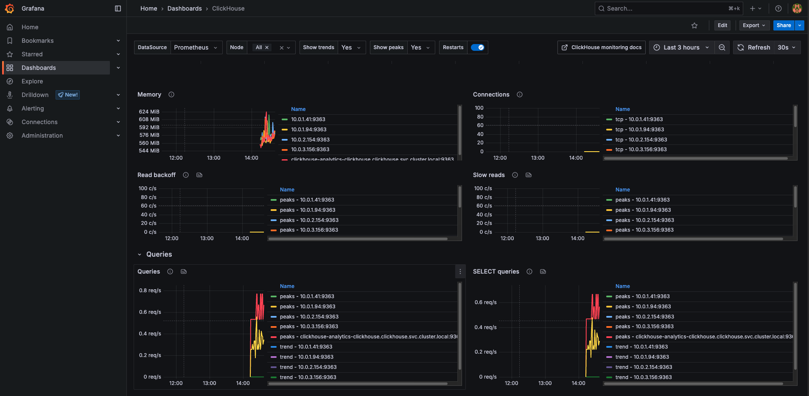Image resolution: width=809 pixels, height=396 pixels.
Task: Open the Queries panel kebab menu
Action: (x=460, y=271)
